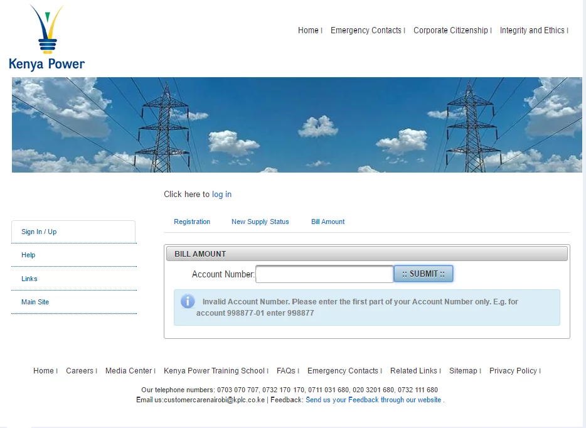Open the footer Emergency Contacts link
Screen dimensions: 586x428
343,371
